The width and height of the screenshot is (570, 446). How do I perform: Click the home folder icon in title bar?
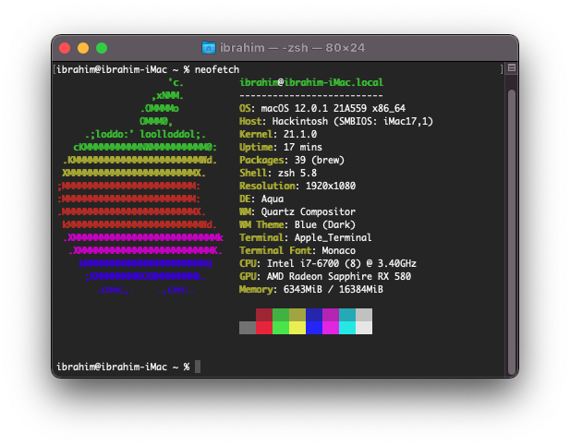[209, 48]
